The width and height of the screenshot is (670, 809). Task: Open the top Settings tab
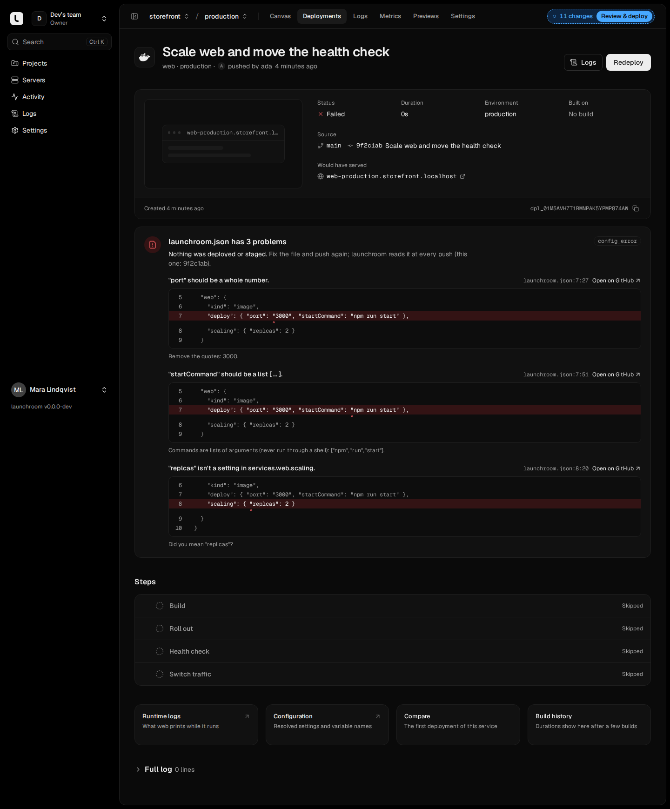(463, 16)
